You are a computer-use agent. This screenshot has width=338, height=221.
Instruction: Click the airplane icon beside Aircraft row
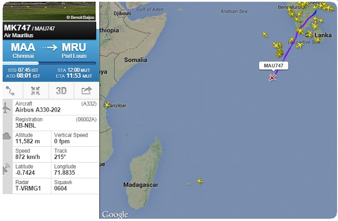[x=6, y=107]
